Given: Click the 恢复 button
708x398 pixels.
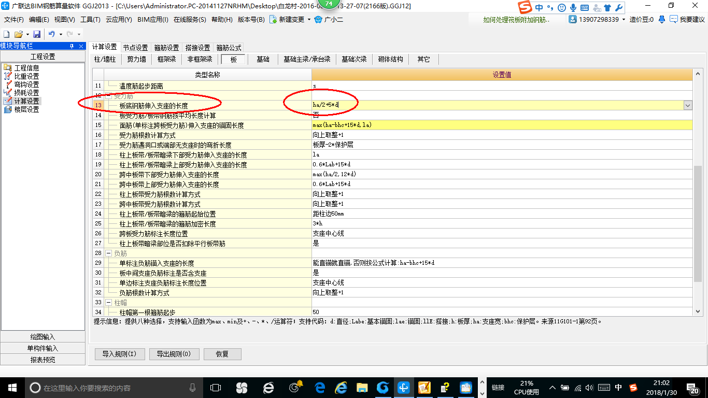Looking at the screenshot, I should pos(222,354).
